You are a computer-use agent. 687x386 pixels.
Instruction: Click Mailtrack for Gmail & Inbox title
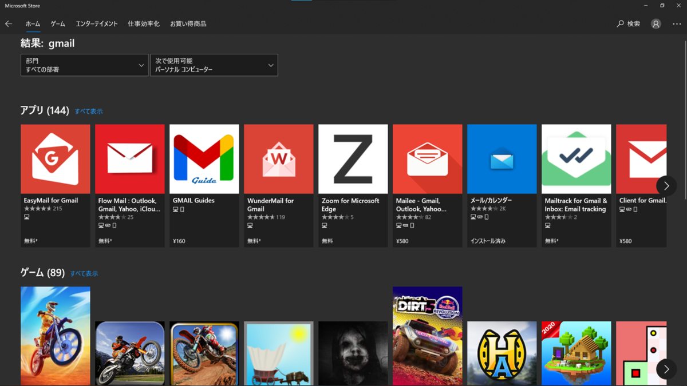click(x=576, y=205)
